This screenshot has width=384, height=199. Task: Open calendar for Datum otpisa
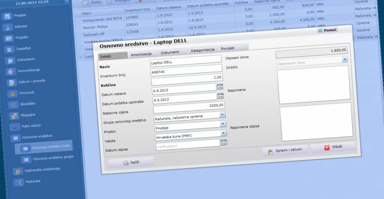pyautogui.click(x=224, y=142)
